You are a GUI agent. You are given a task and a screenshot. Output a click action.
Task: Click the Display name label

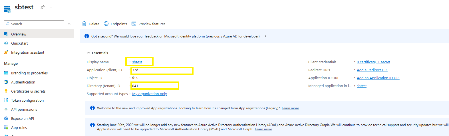(x=98, y=62)
